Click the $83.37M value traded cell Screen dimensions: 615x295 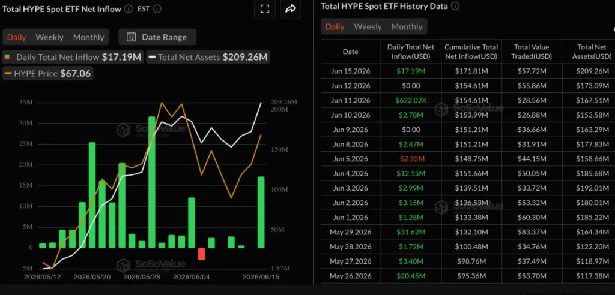tap(532, 232)
